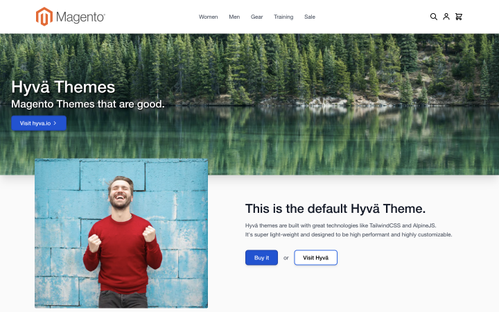Open the Training menu

(283, 17)
